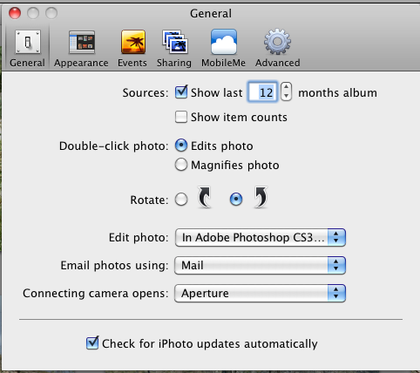Click the Edit photo: label

(x=139, y=238)
